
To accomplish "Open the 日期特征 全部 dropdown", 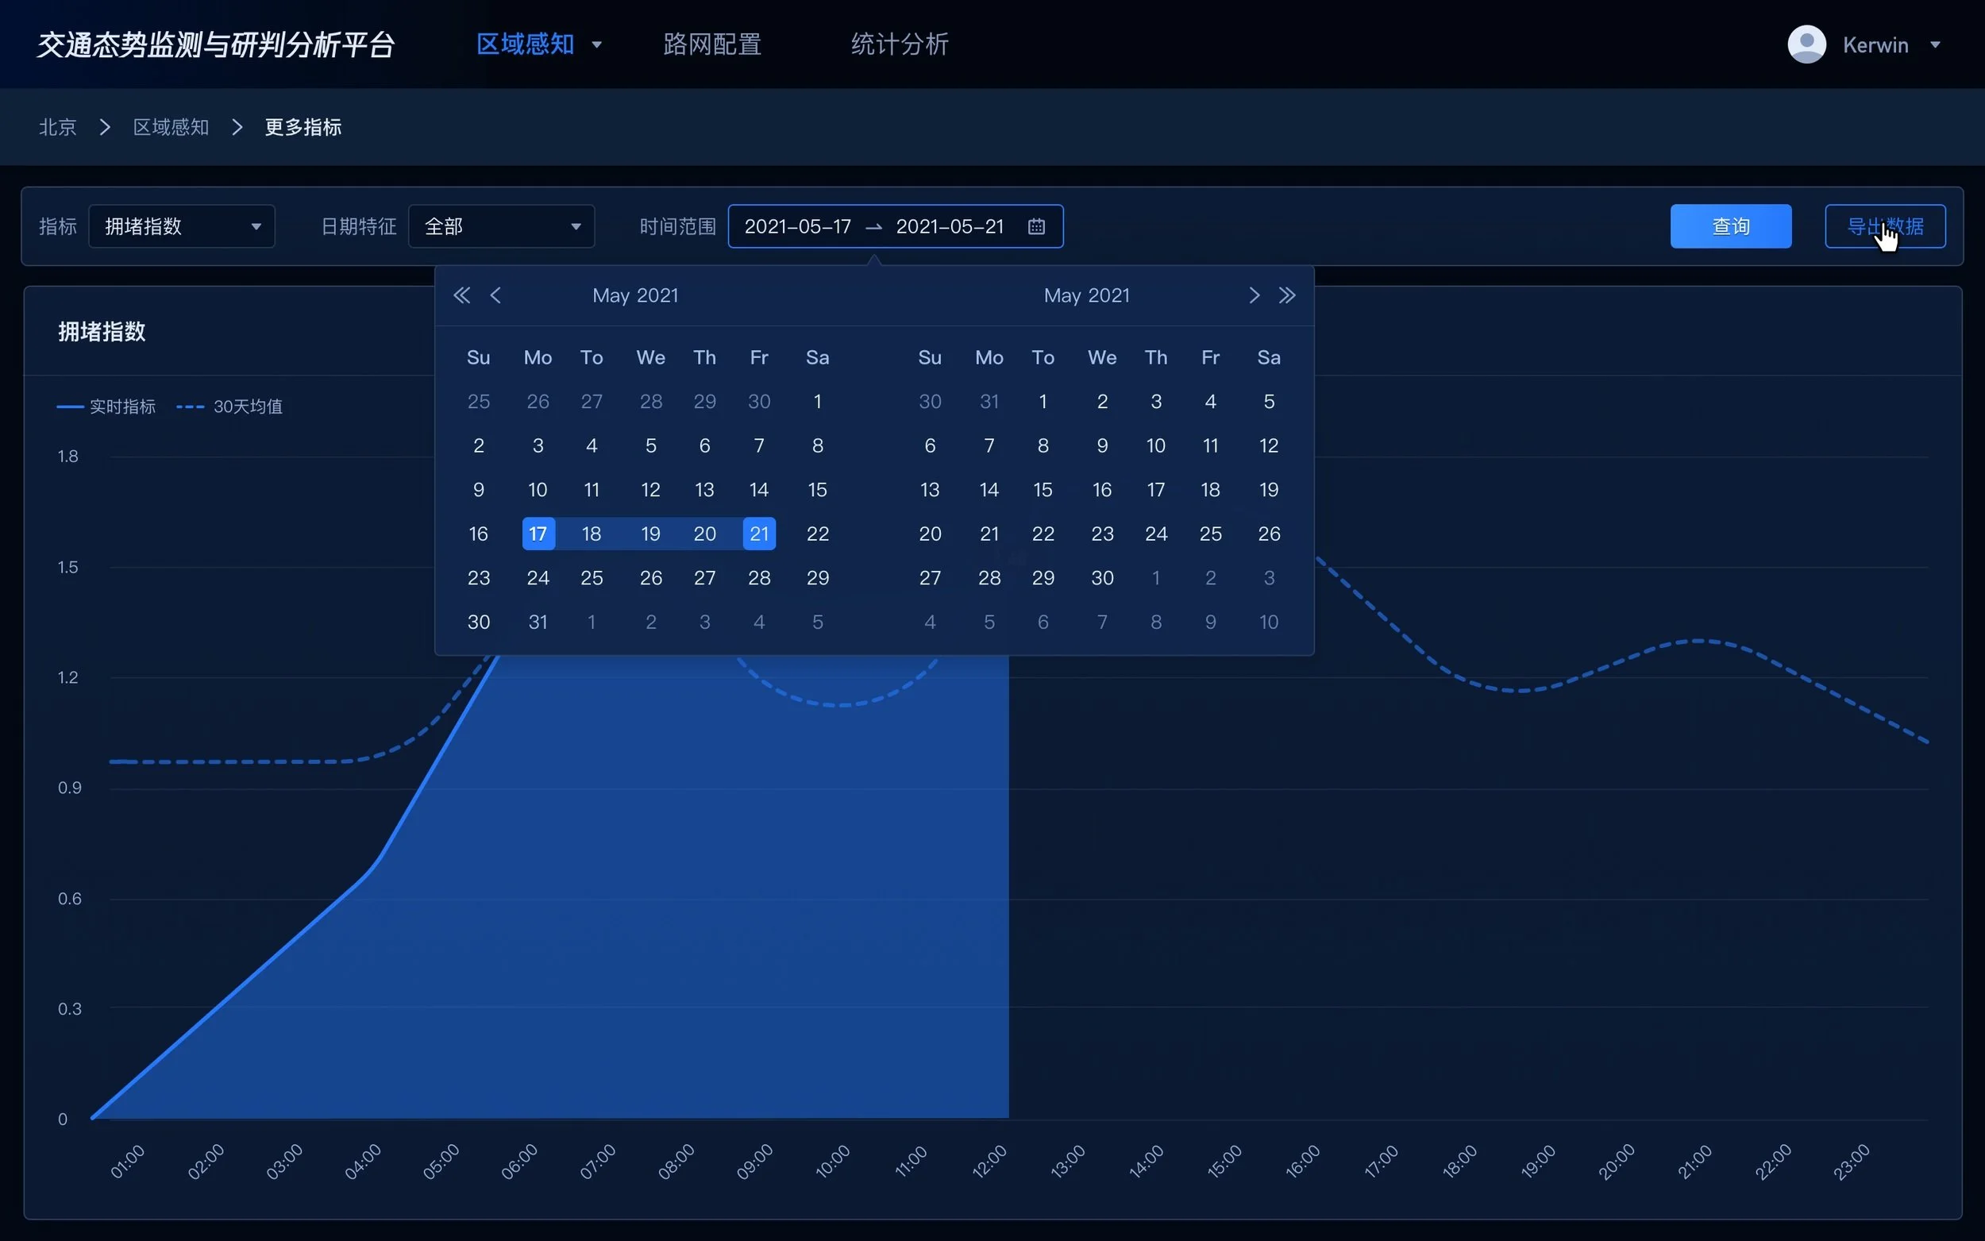I will point(501,226).
